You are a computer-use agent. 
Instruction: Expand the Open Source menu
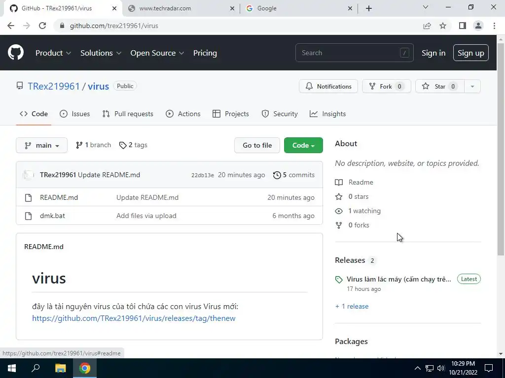pyautogui.click(x=157, y=53)
